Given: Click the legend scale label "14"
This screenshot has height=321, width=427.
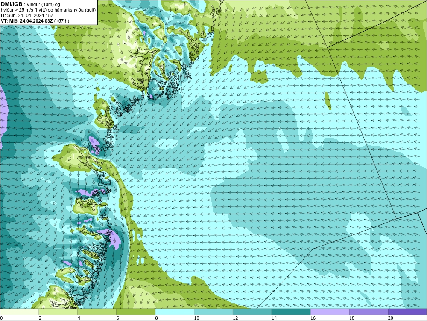Looking at the screenshot, I should click(274, 318).
